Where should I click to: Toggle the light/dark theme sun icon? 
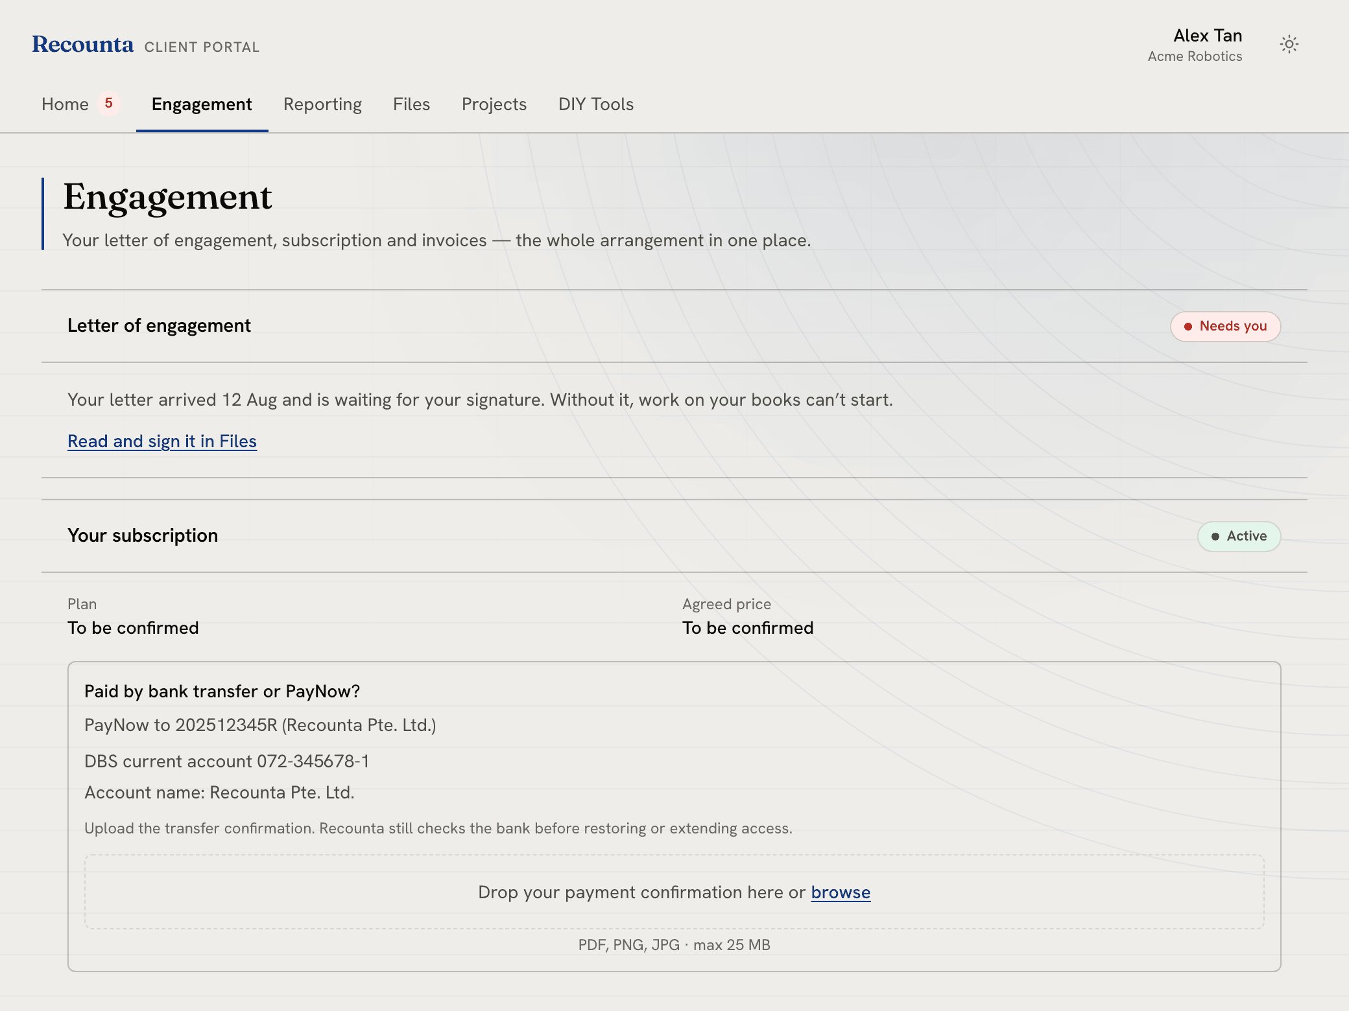click(1289, 44)
